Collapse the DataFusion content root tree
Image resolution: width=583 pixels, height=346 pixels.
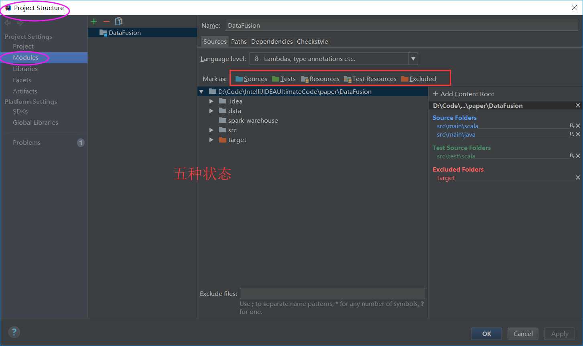(x=201, y=92)
